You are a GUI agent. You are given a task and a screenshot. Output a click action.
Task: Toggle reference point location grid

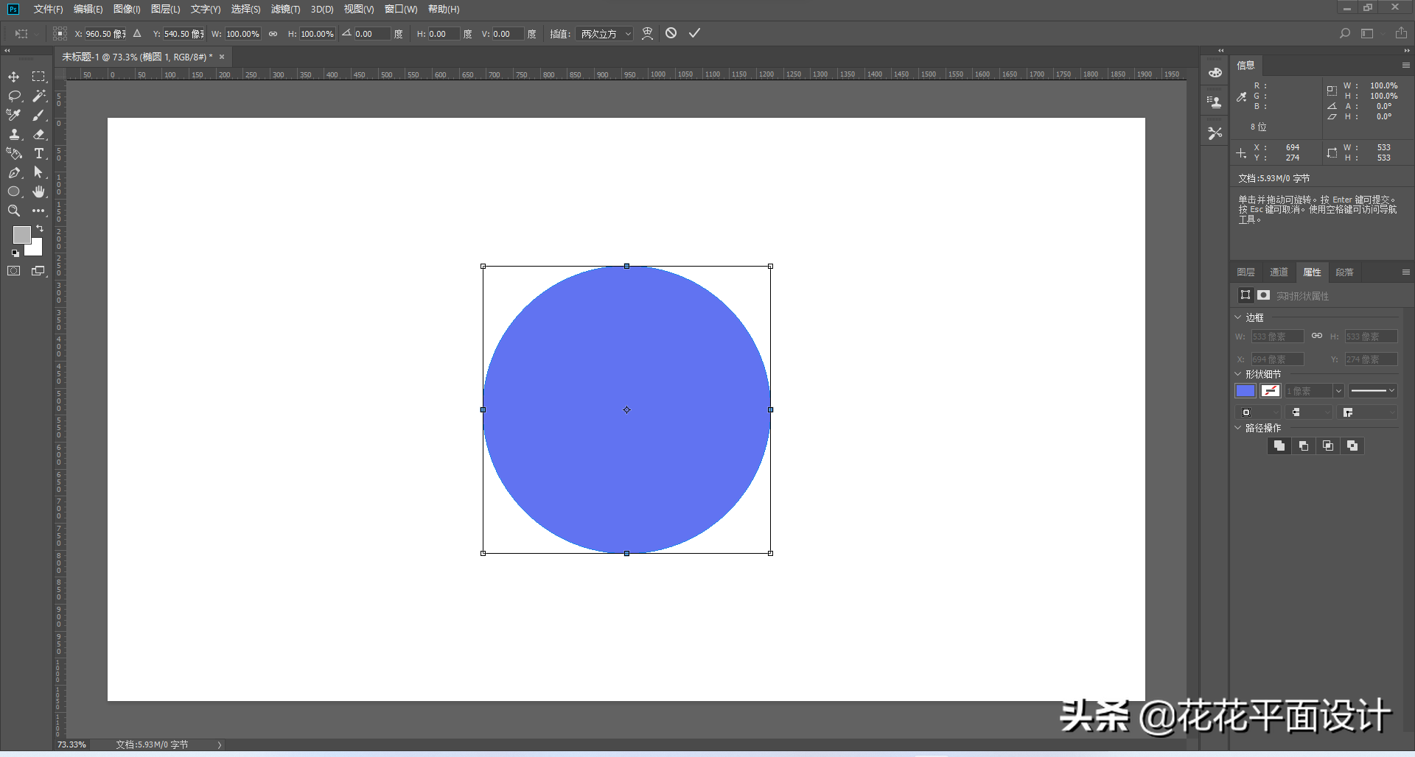60,33
